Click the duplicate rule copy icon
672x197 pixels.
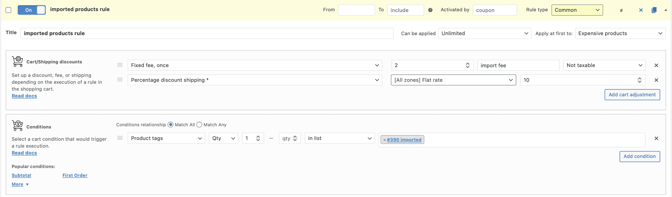point(654,10)
